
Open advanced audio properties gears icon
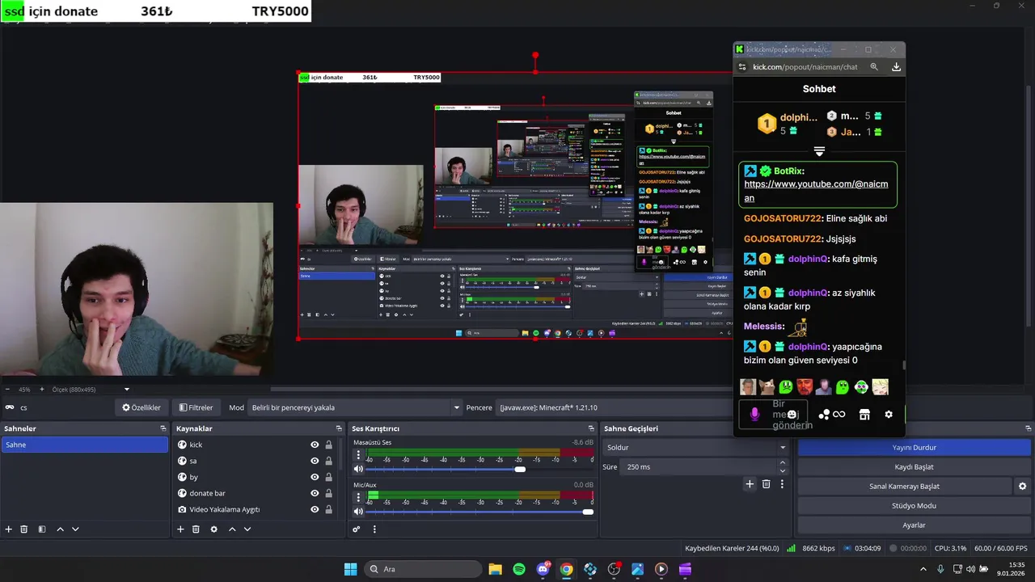click(356, 529)
